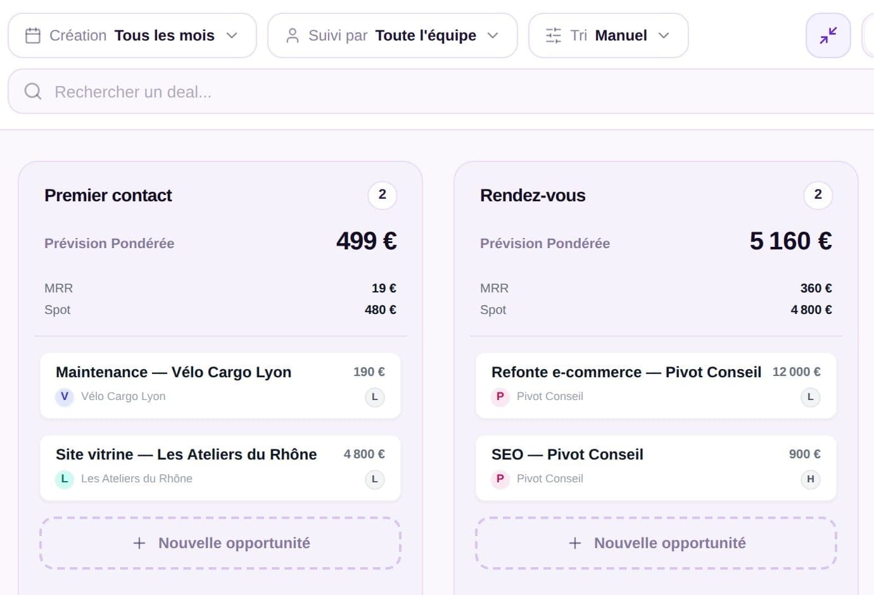
Task: Click the person icon in Suivi par filter
Action: (x=292, y=35)
